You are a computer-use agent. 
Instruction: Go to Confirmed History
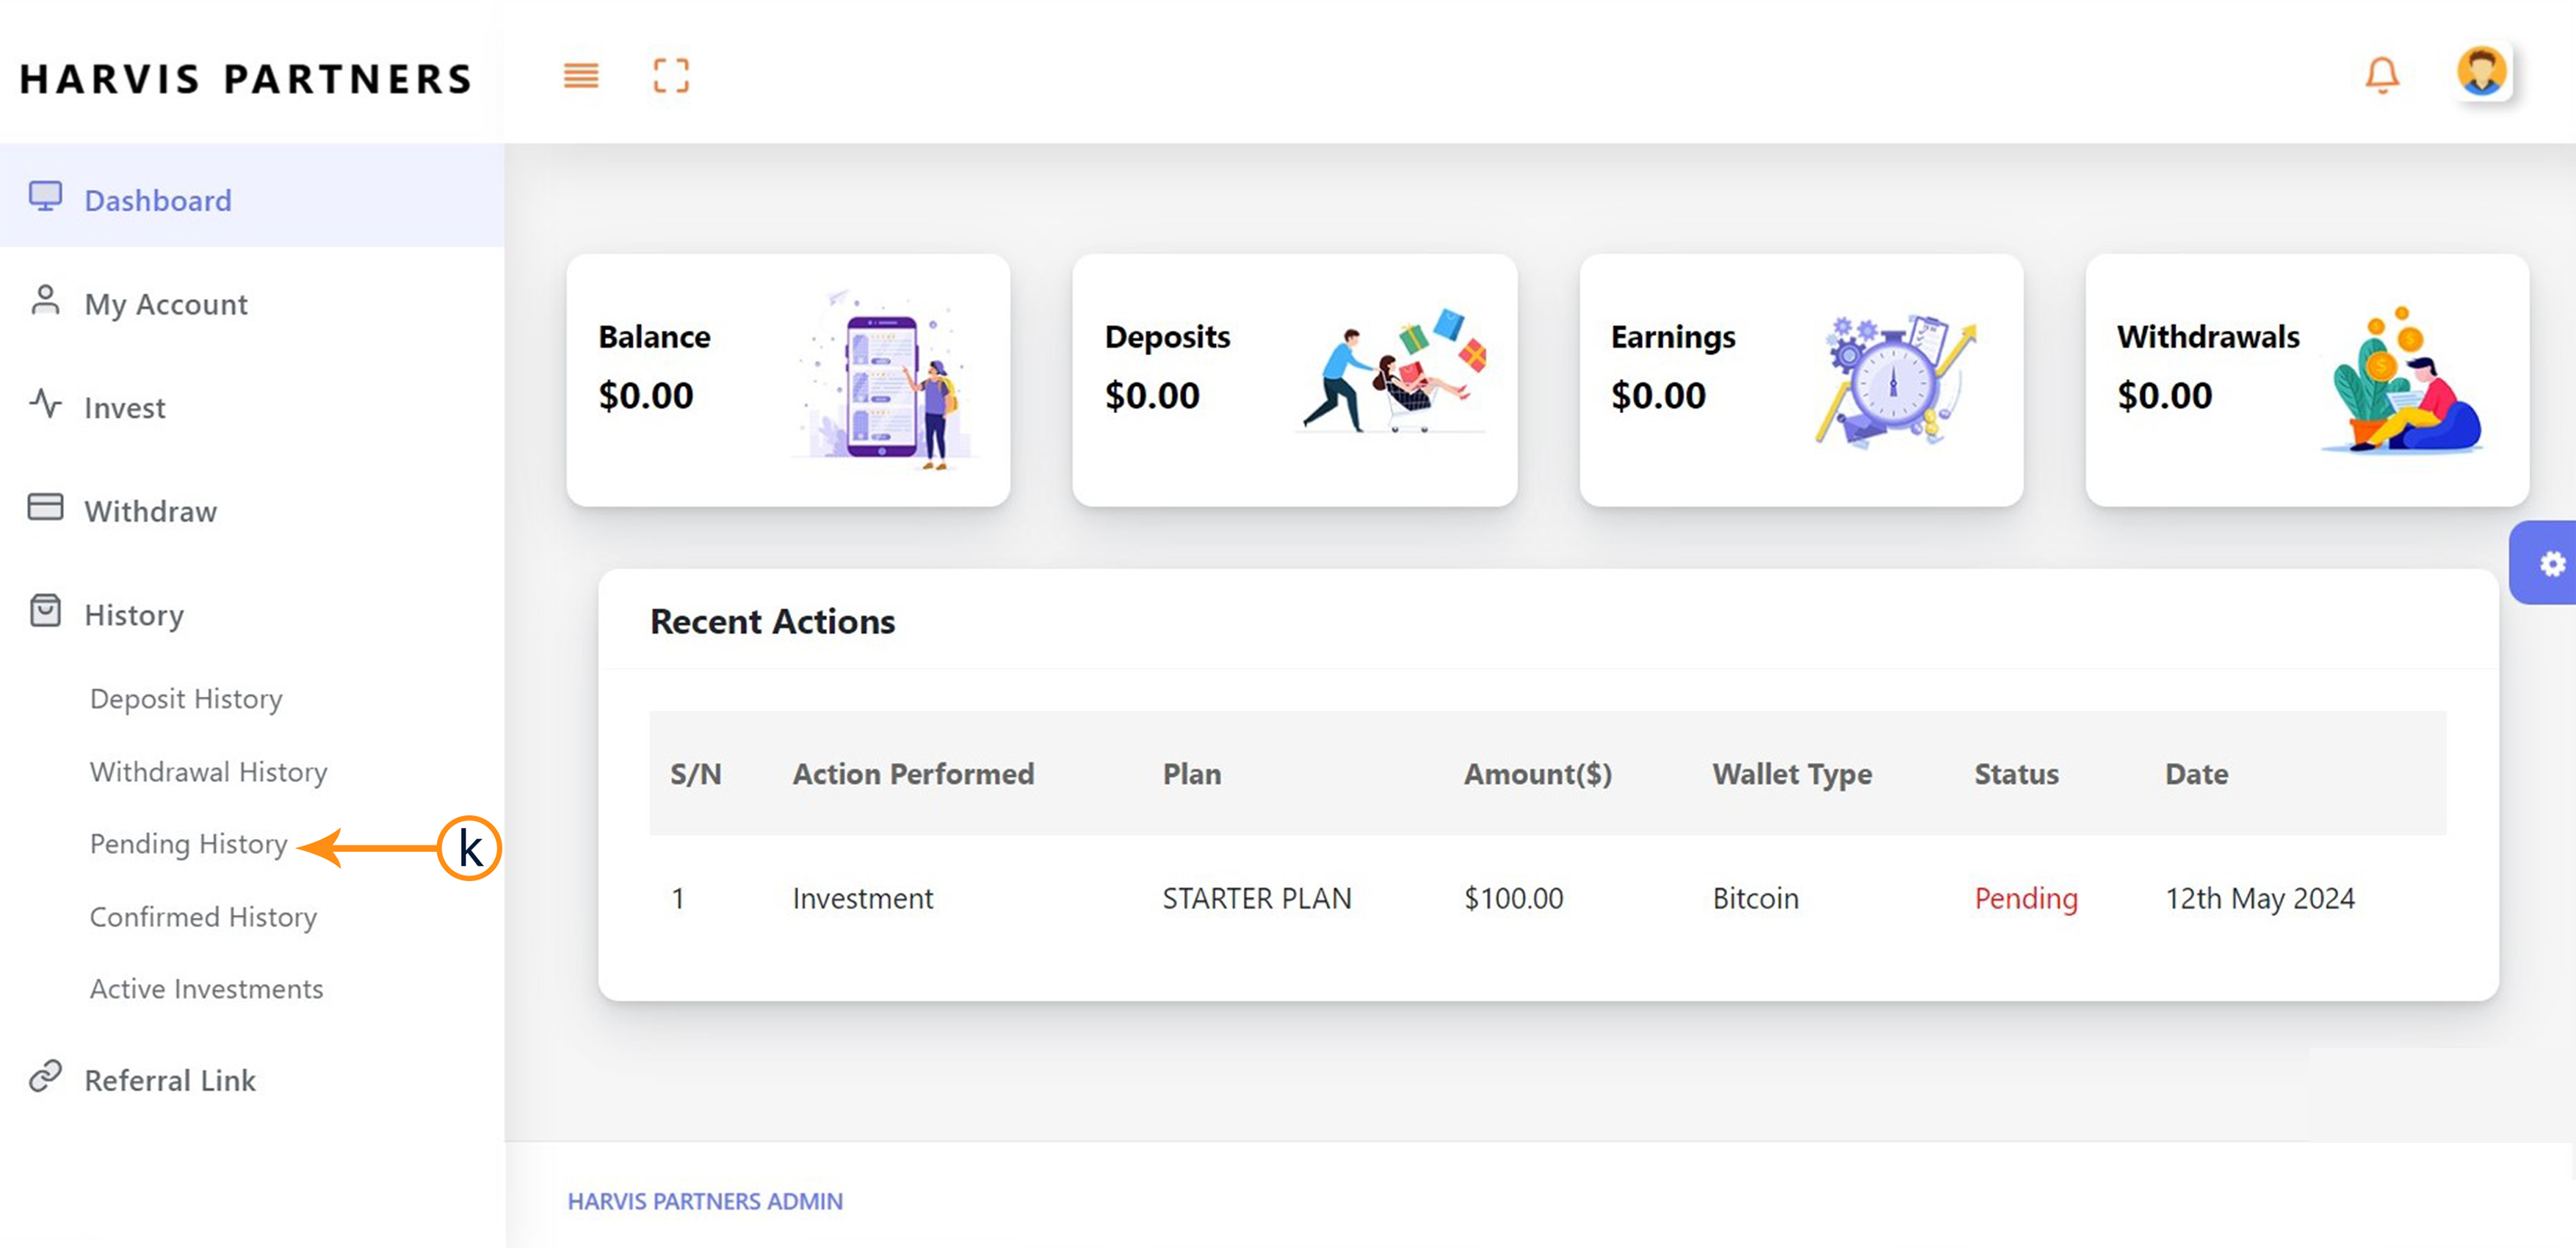point(203,916)
